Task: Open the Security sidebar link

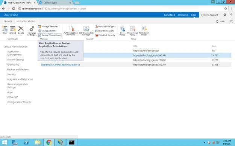Action: [x=11, y=74]
